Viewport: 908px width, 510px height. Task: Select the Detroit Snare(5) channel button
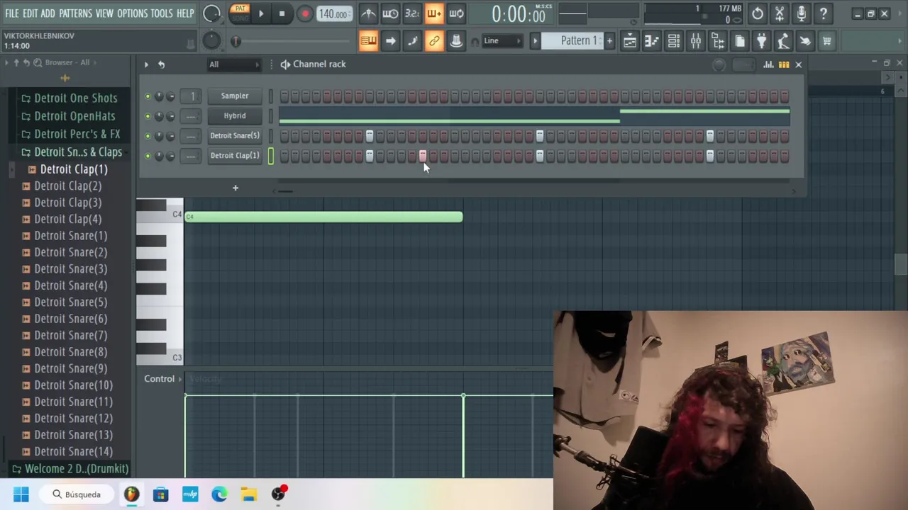(235, 136)
